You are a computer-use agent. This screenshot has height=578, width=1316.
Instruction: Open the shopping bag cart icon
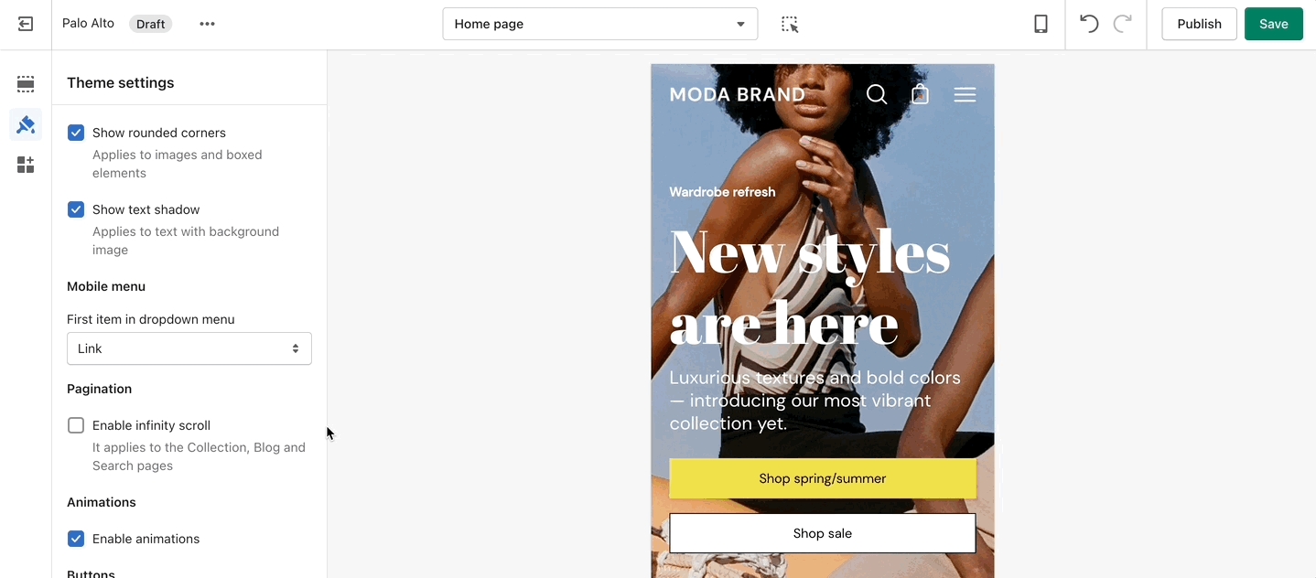(x=920, y=94)
